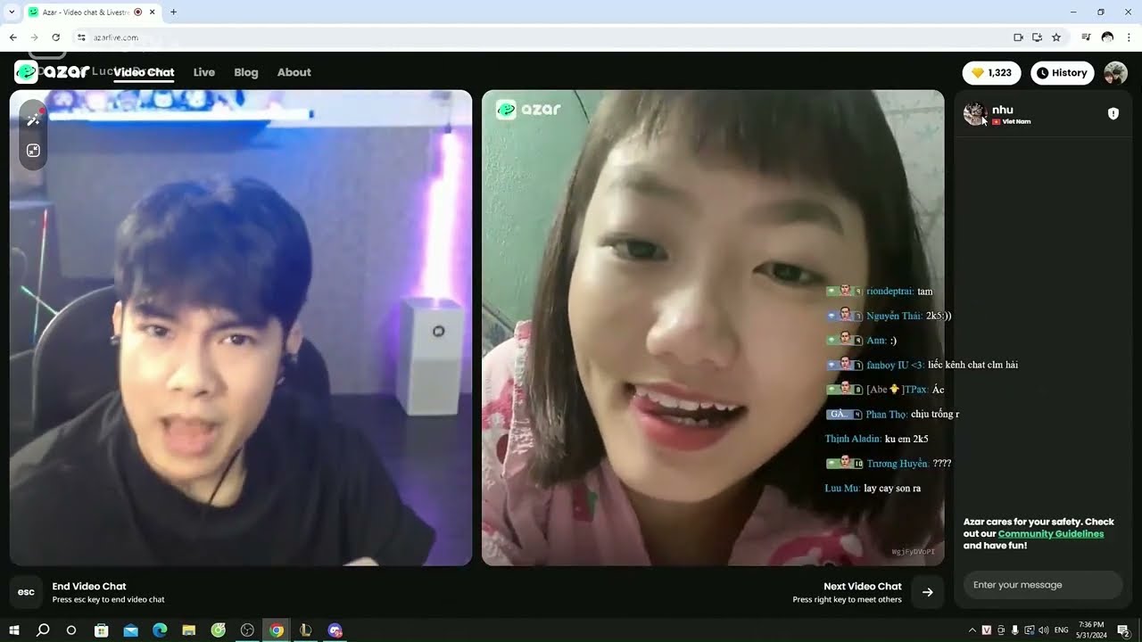Open the Chrome three-dot menu
Viewport: 1142px width, 642px height.
(1129, 37)
